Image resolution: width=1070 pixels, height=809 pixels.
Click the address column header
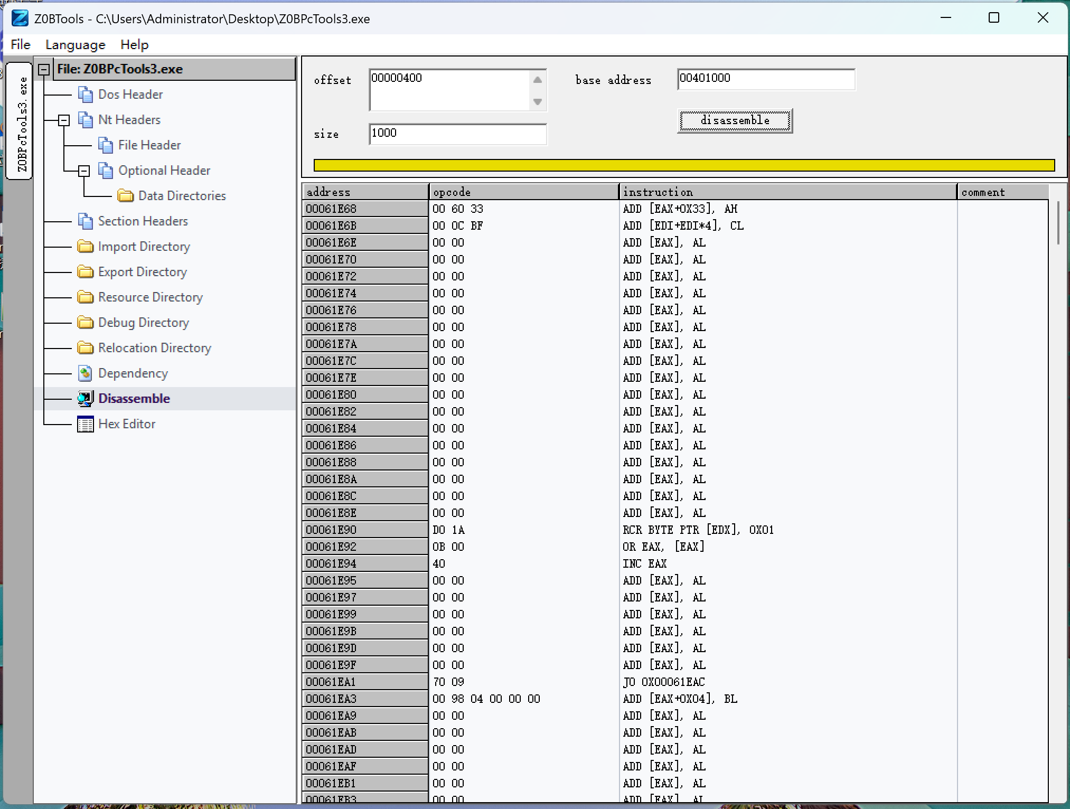click(365, 192)
